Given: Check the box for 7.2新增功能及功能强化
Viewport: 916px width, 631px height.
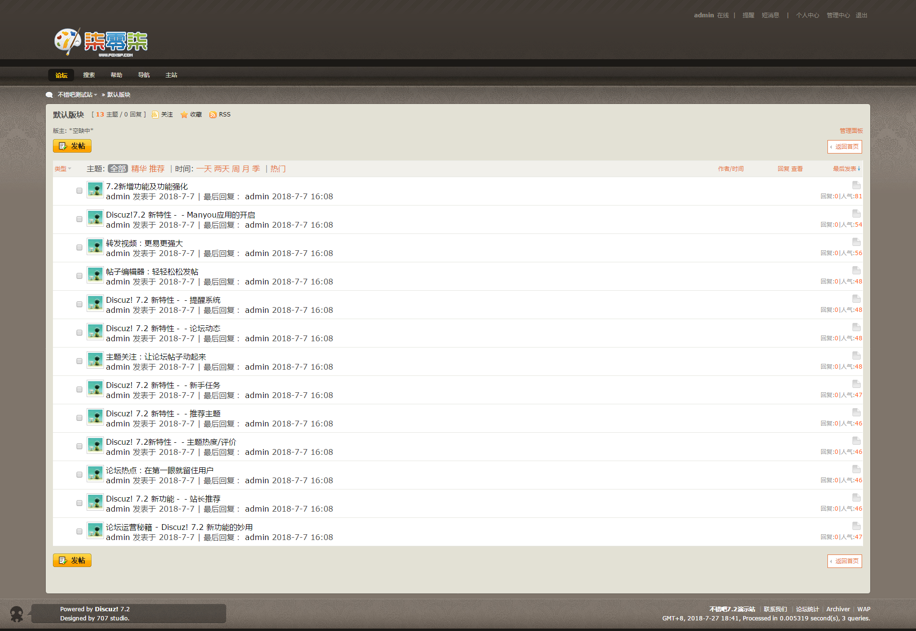Looking at the screenshot, I should tap(79, 191).
